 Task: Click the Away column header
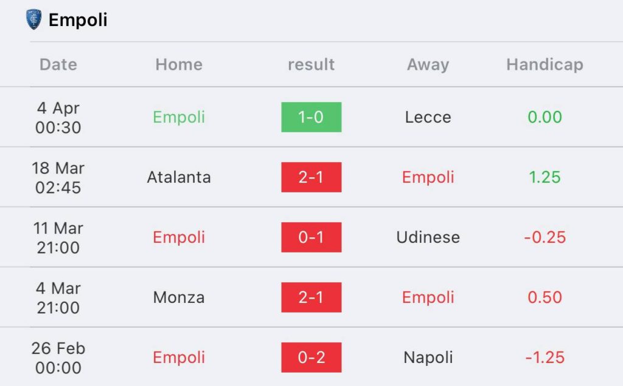click(428, 64)
